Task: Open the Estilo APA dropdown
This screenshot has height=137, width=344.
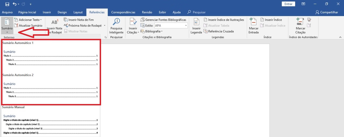Action: point(186,25)
